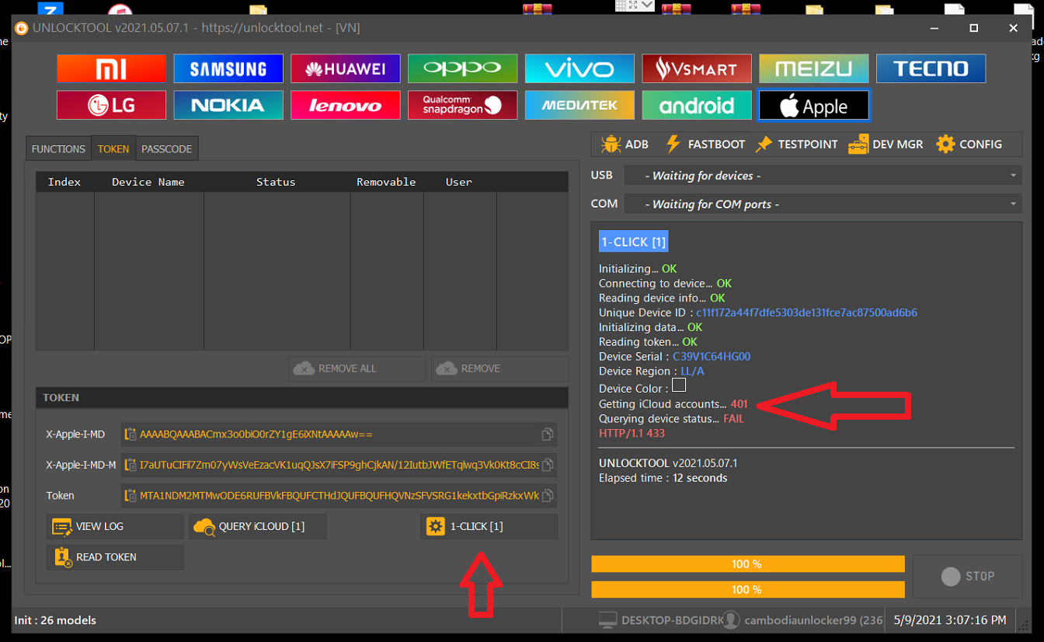Image resolution: width=1044 pixels, height=642 pixels.
Task: Select the Tecno brand tile
Action: (931, 68)
